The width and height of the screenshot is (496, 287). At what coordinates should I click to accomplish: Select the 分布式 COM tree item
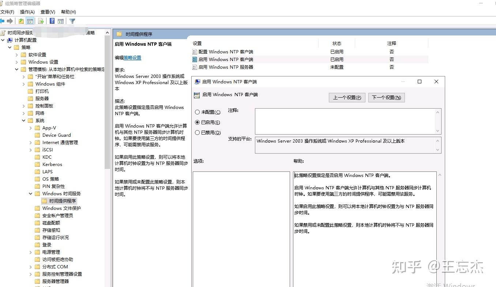(x=55, y=267)
